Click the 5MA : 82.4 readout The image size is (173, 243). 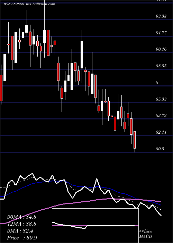[20, 231]
